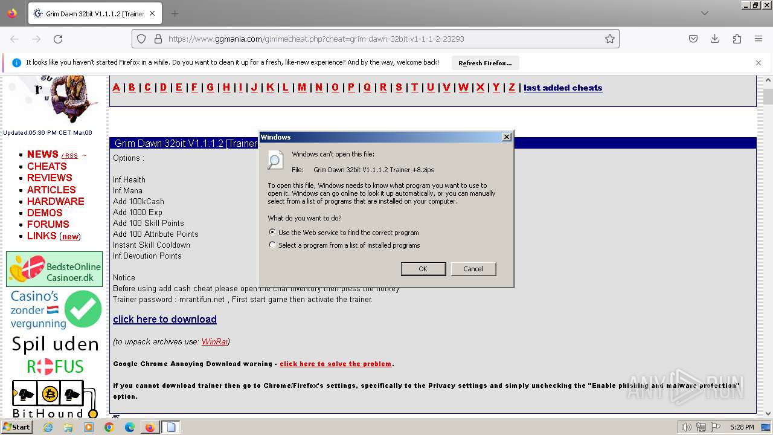Click the Firefox back arrow
The height and width of the screenshot is (435, 773).
tap(14, 39)
